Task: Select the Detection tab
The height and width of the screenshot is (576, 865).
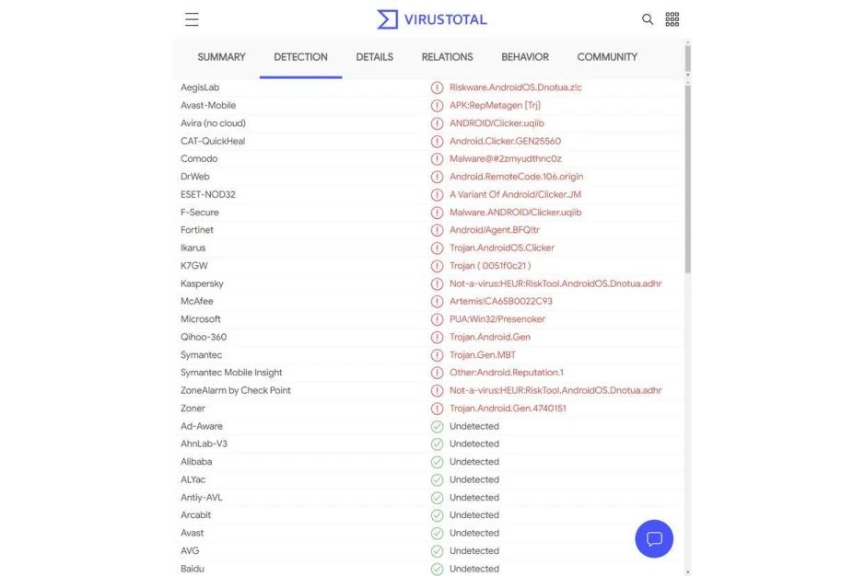Action: 300,57
